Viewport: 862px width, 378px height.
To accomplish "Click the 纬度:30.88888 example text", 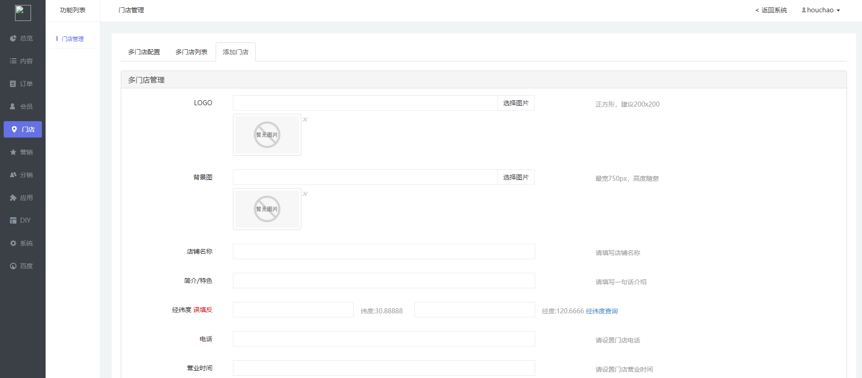I will click(382, 311).
